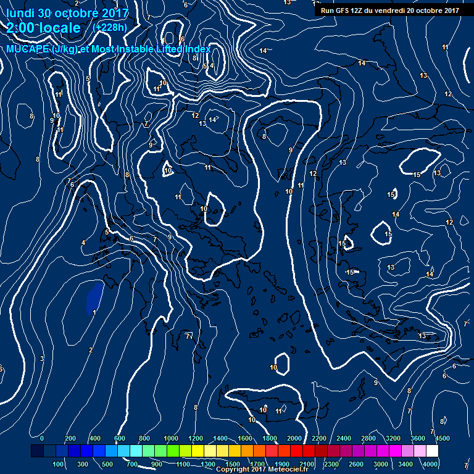Click the legend value label 2600
This screenshot has width=474, height=474.
click(357, 464)
